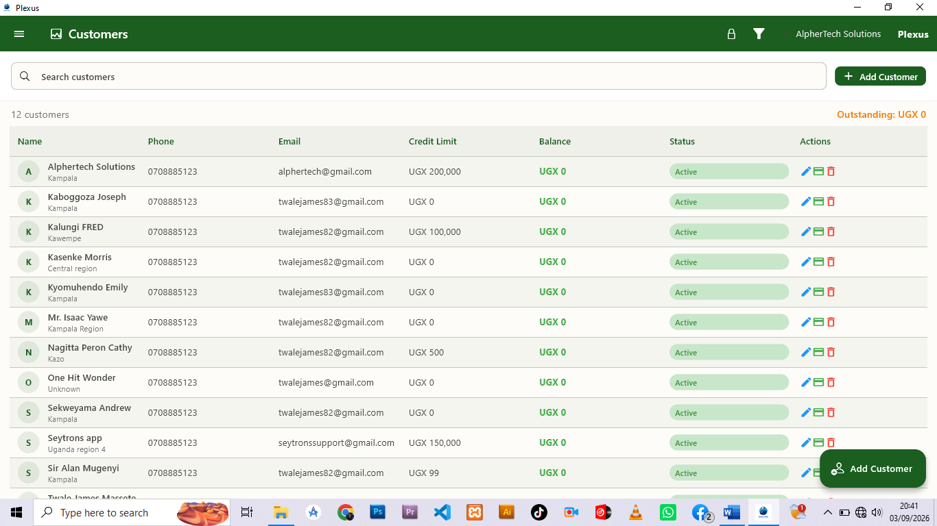Click UGX 200,000 credit limit cell
Image resolution: width=937 pixels, height=526 pixels.
tap(435, 171)
